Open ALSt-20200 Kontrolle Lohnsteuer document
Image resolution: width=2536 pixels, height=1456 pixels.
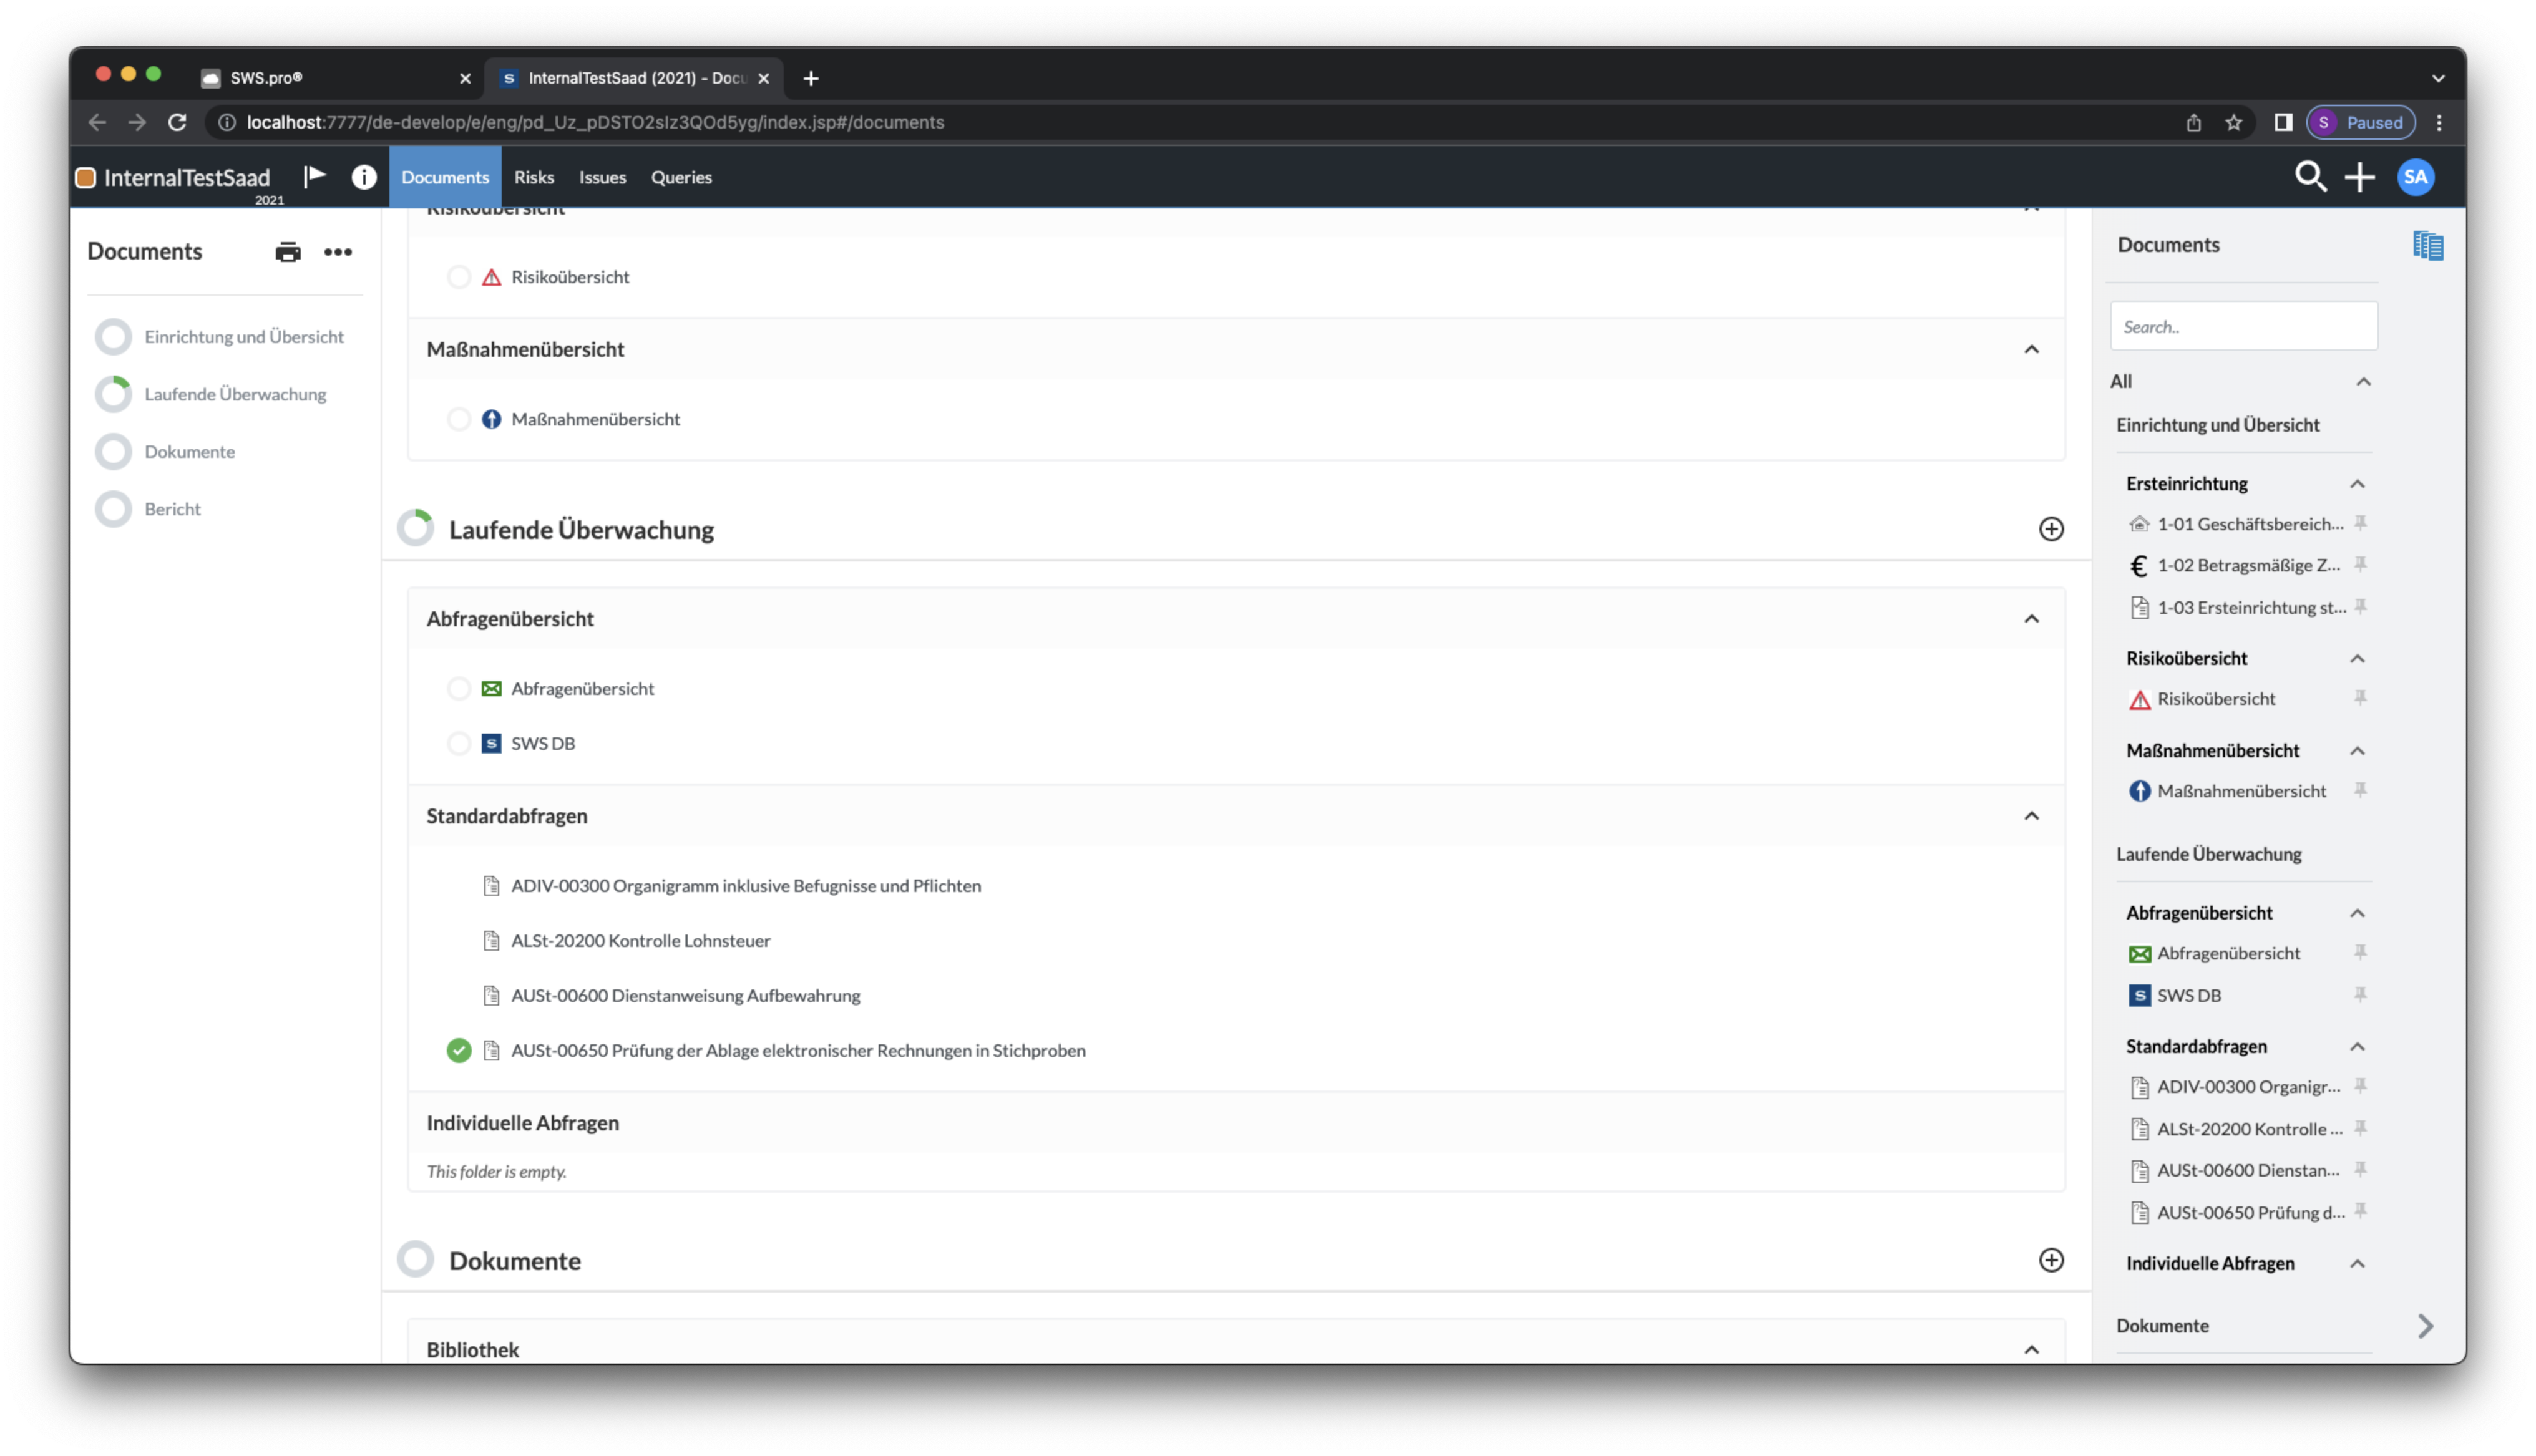coord(641,940)
